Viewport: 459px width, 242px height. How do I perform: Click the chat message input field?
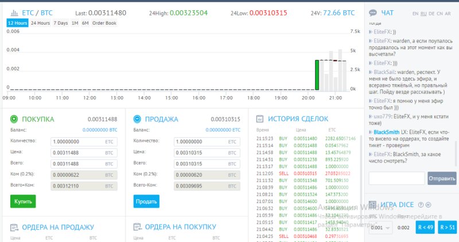pos(396,178)
